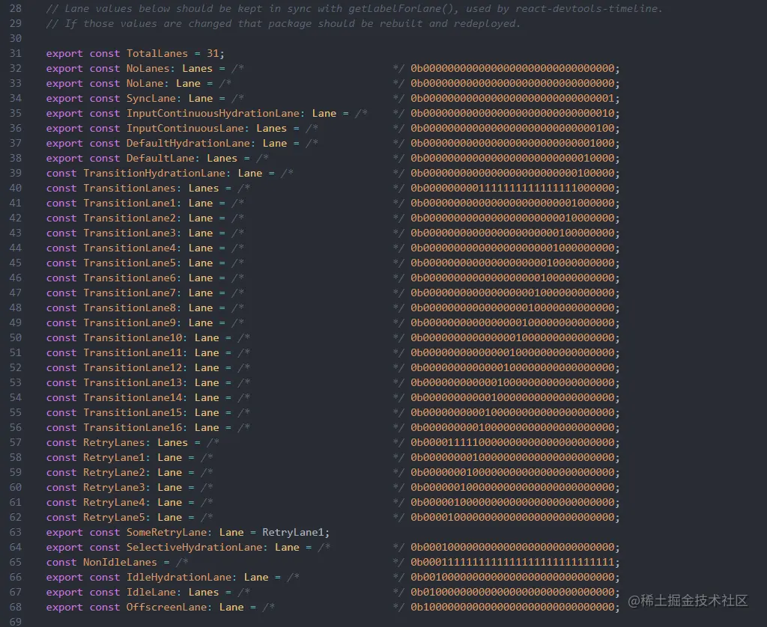Click RetryLane1 value on the SomeRetryLane line

(293, 533)
